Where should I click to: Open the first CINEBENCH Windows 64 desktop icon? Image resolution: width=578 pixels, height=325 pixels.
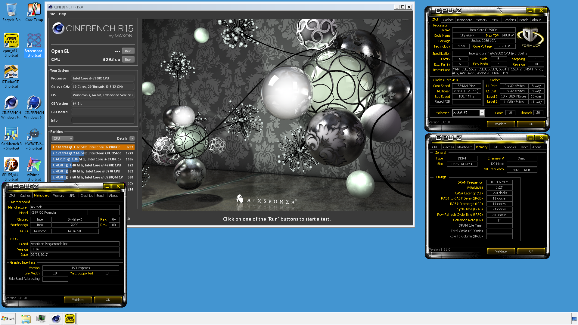[x=11, y=107]
